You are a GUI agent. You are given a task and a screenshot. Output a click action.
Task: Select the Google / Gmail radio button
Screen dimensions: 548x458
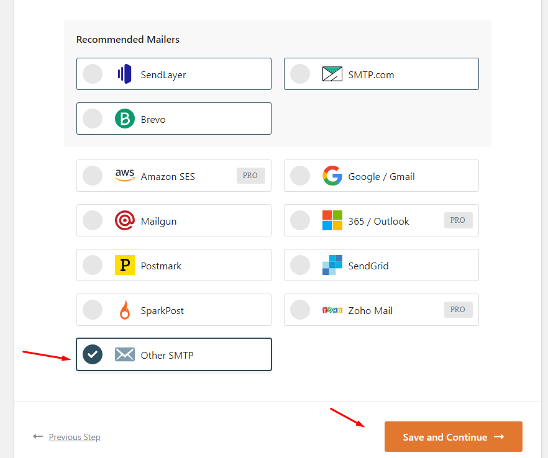click(x=300, y=176)
